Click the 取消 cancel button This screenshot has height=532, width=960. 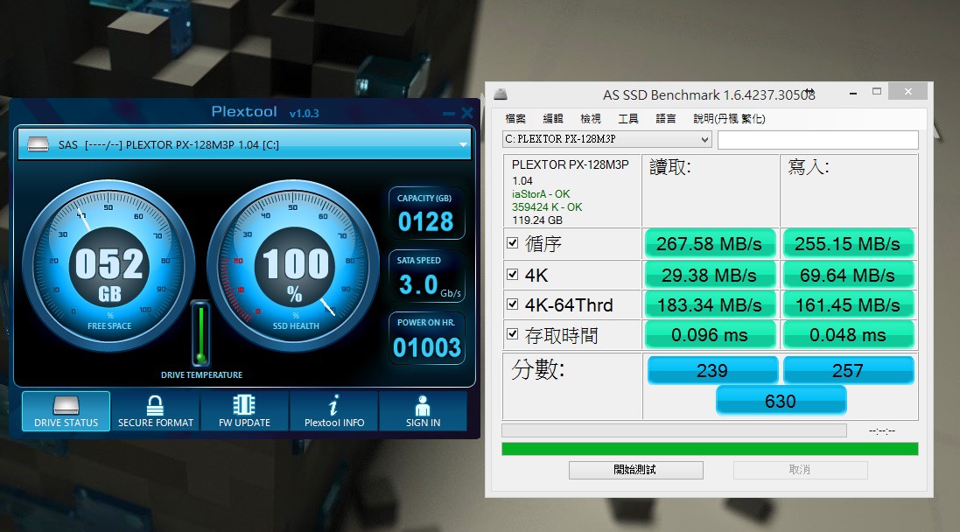point(800,470)
